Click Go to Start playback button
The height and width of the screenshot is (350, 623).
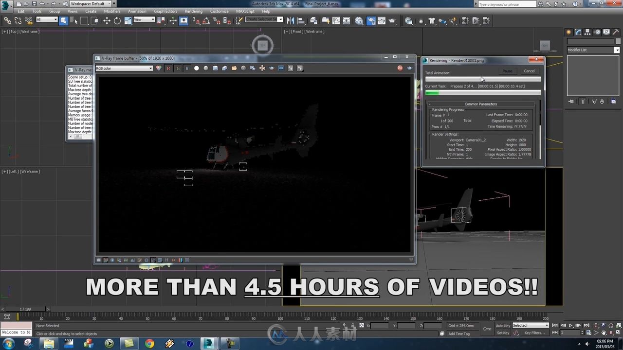[x=555, y=325]
